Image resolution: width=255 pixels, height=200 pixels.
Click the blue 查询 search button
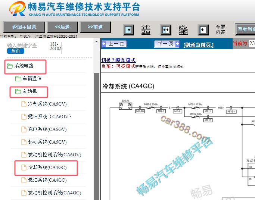(16, 51)
